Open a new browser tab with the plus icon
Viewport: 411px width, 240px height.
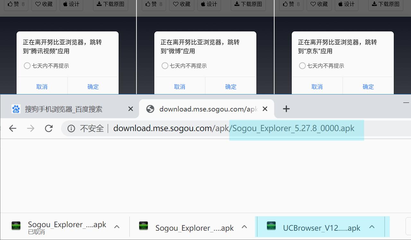click(286, 109)
